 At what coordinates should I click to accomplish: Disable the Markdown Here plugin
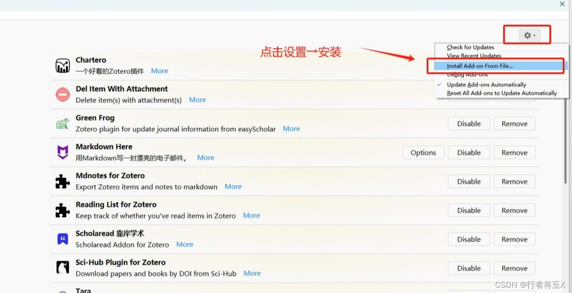(469, 153)
